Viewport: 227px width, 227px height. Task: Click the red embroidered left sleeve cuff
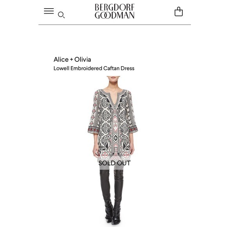(x=94, y=130)
